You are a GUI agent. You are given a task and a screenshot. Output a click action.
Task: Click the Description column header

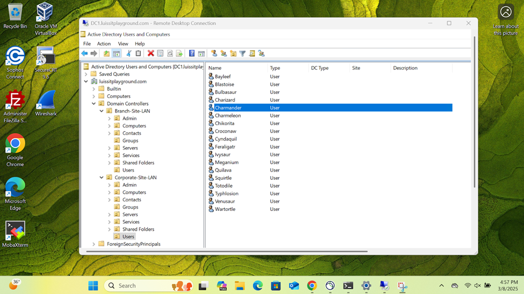coord(421,68)
